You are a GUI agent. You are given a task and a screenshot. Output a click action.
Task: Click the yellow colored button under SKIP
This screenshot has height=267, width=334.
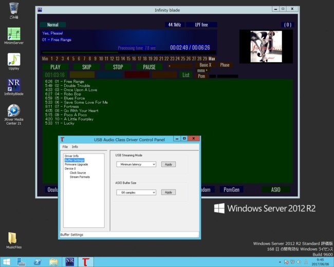[82, 75]
